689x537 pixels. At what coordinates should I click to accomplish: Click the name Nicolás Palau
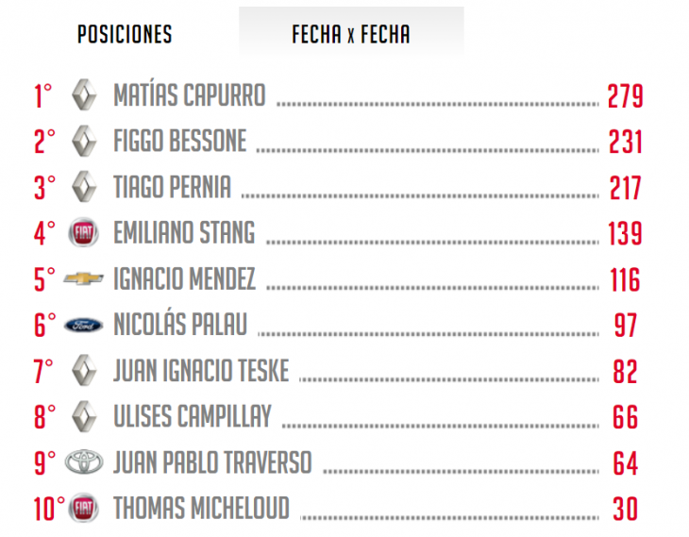tap(180, 323)
